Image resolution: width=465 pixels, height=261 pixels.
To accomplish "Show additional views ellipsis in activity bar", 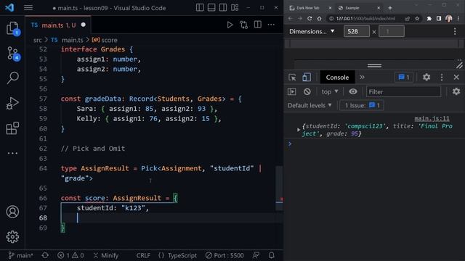I will point(12,153).
